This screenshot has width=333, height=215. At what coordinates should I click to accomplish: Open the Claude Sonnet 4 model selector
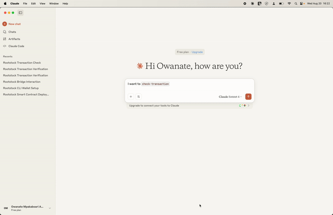tap(230, 97)
